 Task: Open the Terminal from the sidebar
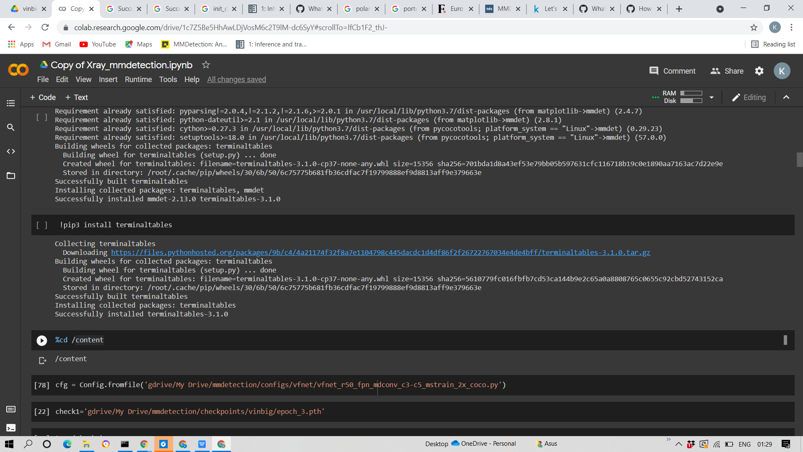tap(10, 428)
